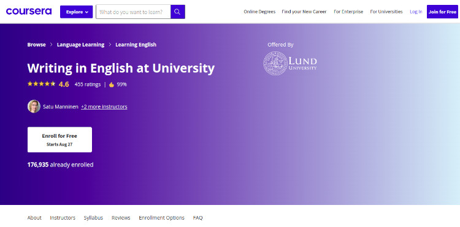Switch to the Instructors tab
This screenshot has height=227, width=460.
coord(63,218)
